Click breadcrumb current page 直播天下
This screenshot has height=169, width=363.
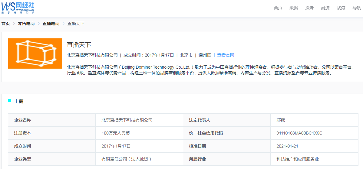(76, 24)
